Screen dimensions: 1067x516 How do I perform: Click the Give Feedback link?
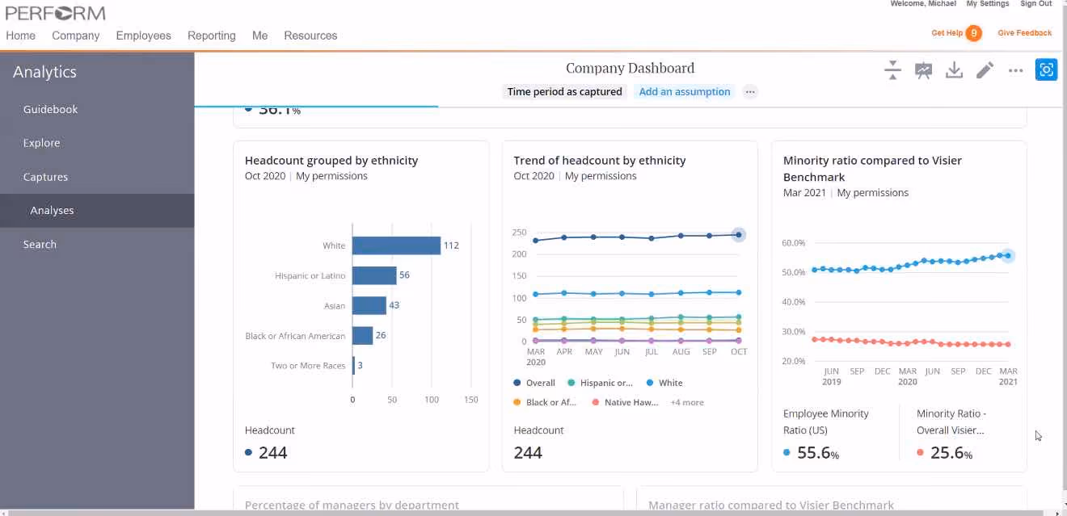(1024, 33)
